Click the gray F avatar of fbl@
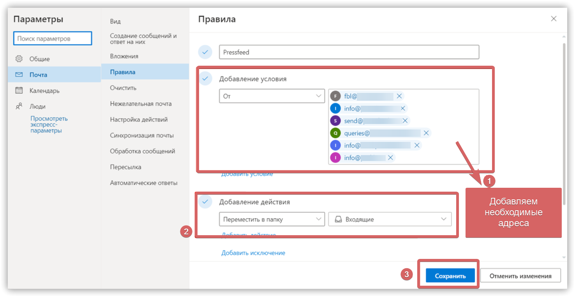 coord(335,96)
